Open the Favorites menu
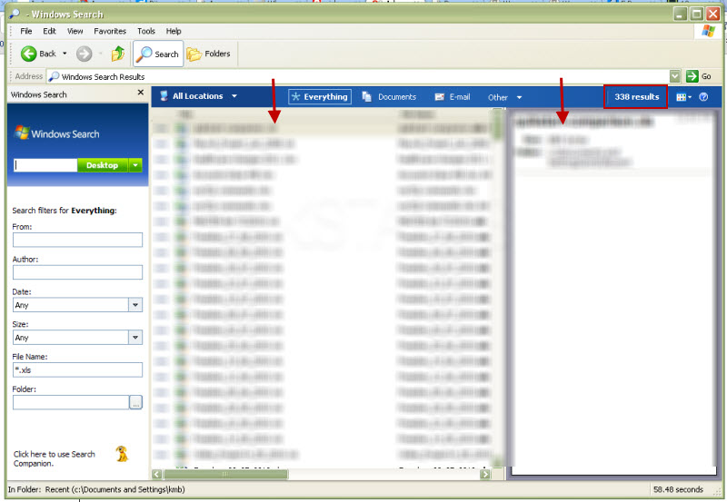The width and height of the screenshot is (727, 502). click(x=110, y=31)
